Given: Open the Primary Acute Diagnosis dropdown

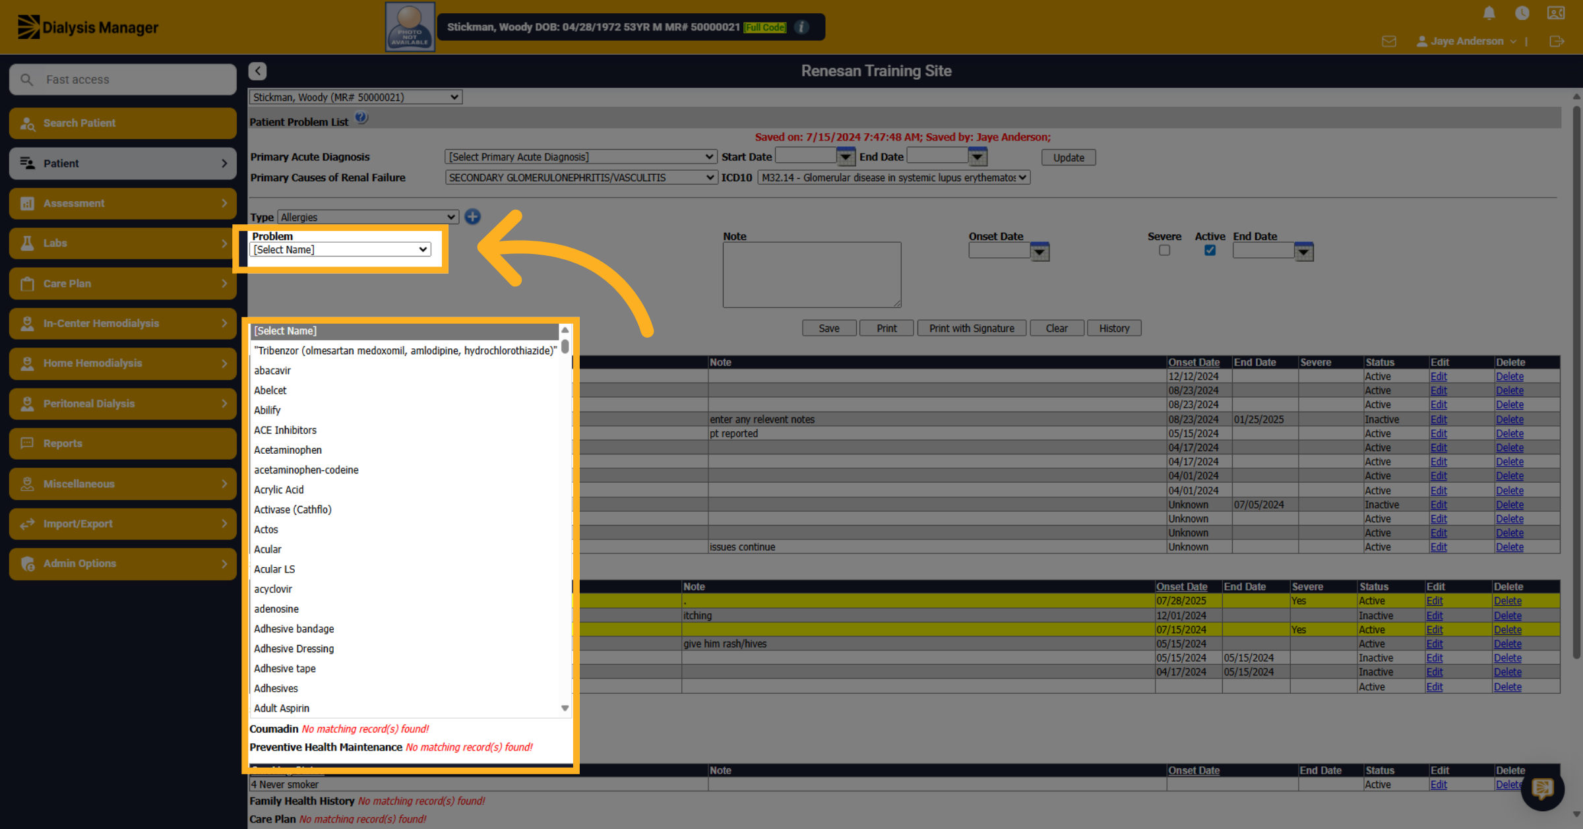Looking at the screenshot, I should [580, 157].
